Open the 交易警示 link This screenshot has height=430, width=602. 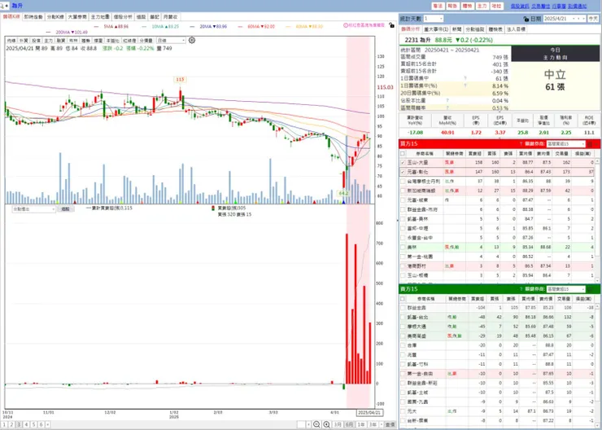(x=541, y=7)
